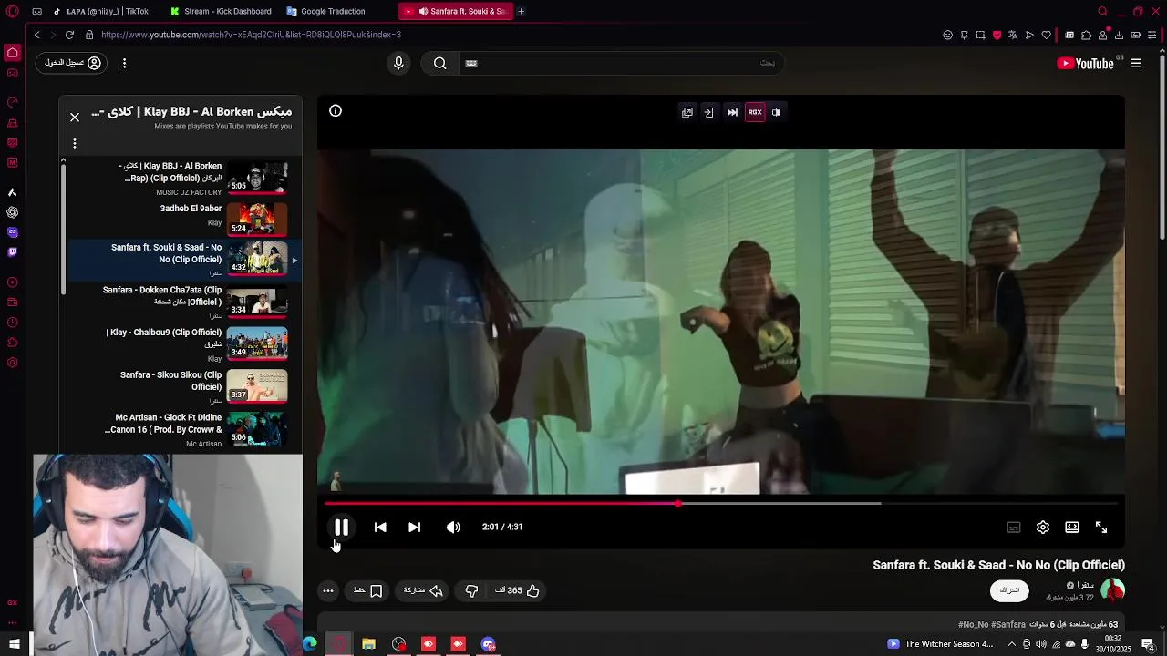The image size is (1167, 656).
Task: Click the YouTube search magnifier button
Action: click(x=440, y=63)
